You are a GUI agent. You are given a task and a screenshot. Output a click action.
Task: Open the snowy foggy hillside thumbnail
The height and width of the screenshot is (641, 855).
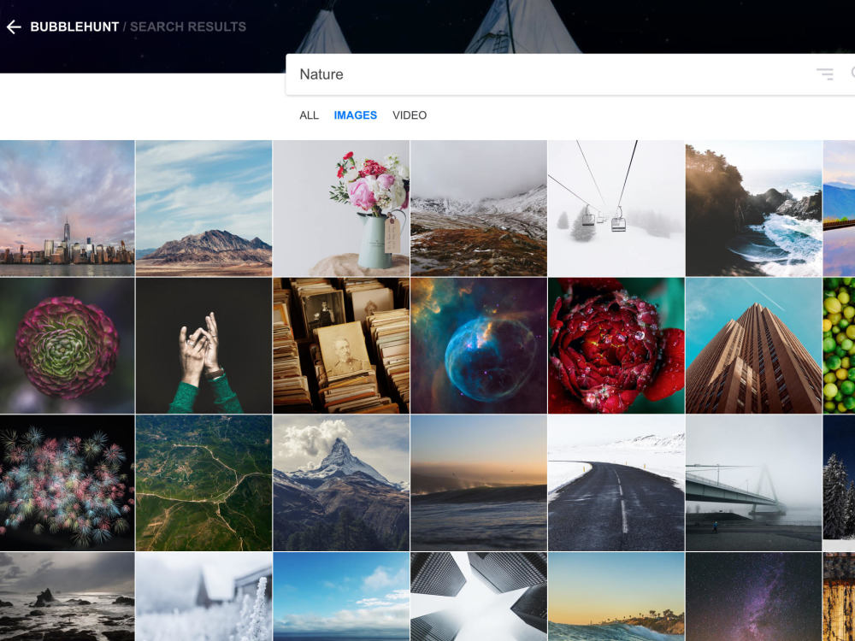pos(479,209)
